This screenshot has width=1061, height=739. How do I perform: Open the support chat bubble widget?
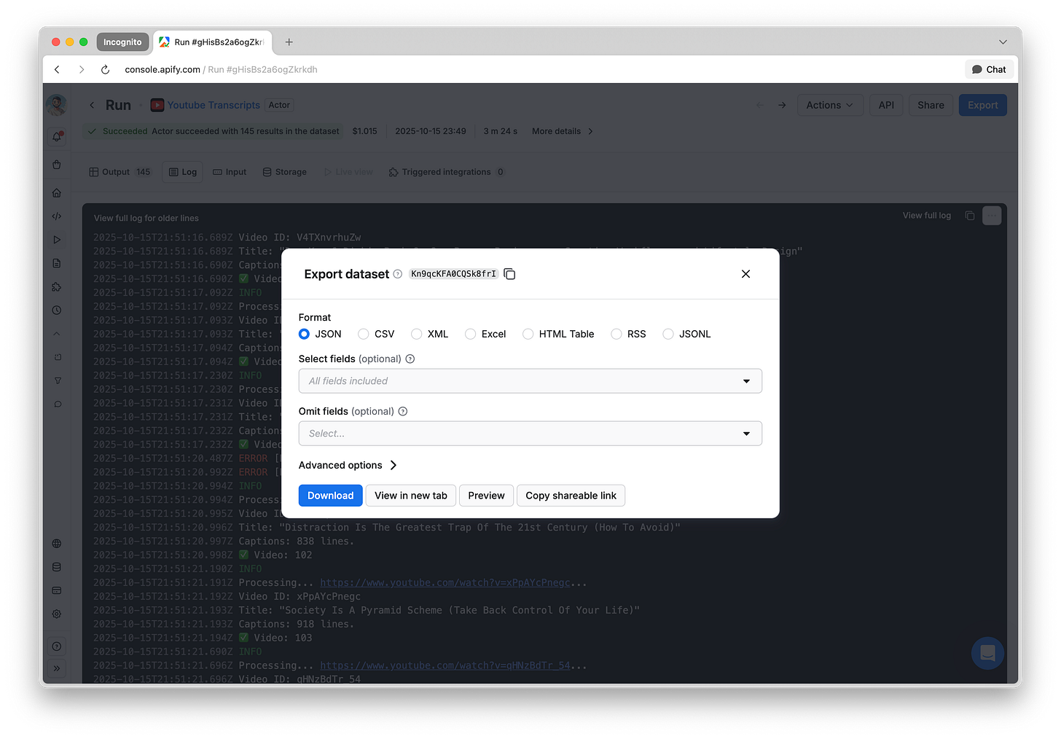pyautogui.click(x=987, y=653)
